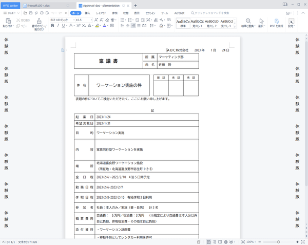Switch to the 参照 ribbon tab
308x245 pixels.
point(114,13)
